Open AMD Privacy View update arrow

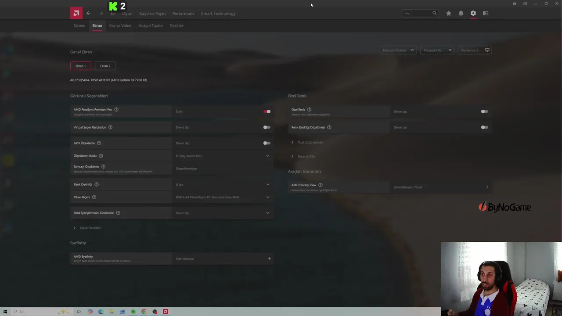coord(487,187)
